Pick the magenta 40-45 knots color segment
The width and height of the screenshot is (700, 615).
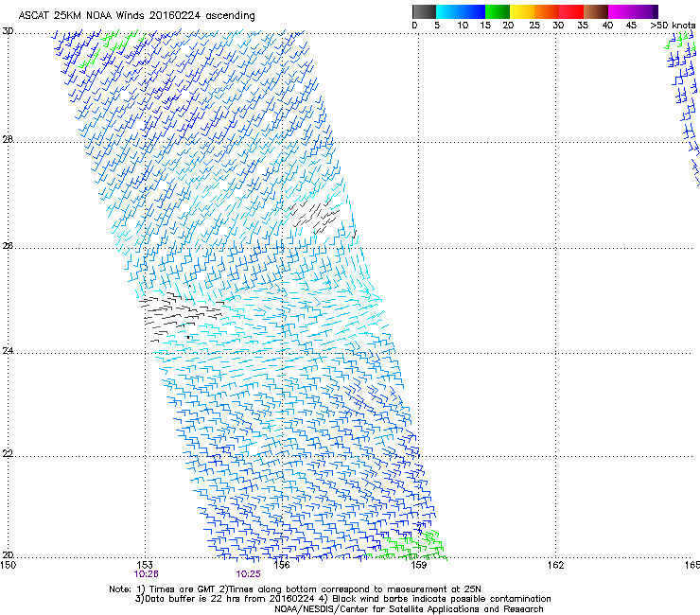point(621,11)
